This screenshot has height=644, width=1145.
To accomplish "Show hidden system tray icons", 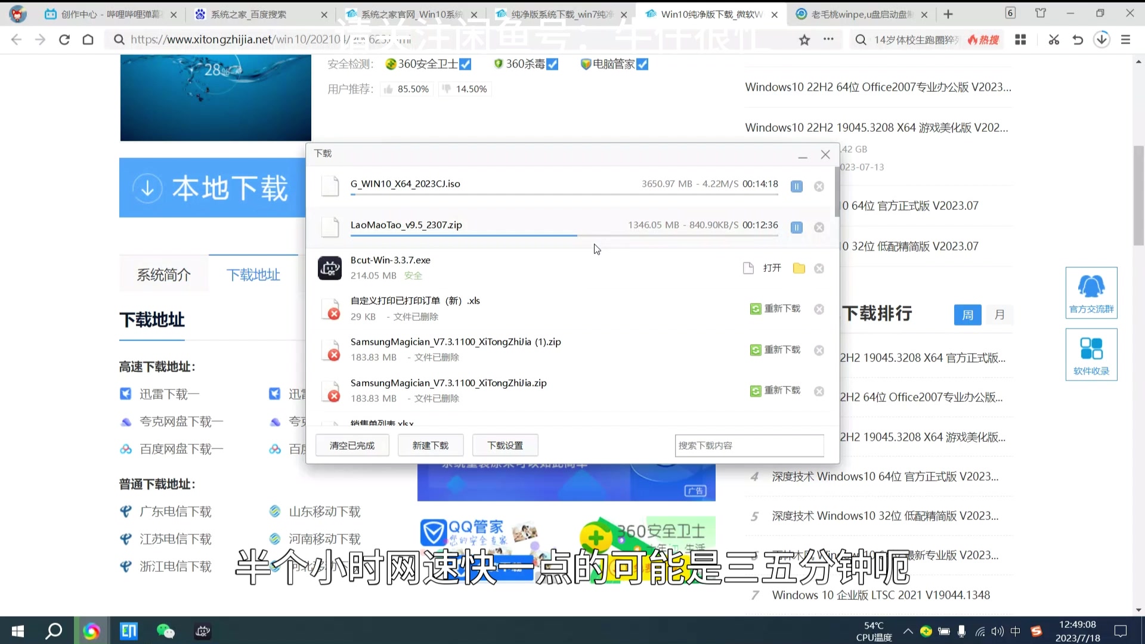I will click(908, 631).
